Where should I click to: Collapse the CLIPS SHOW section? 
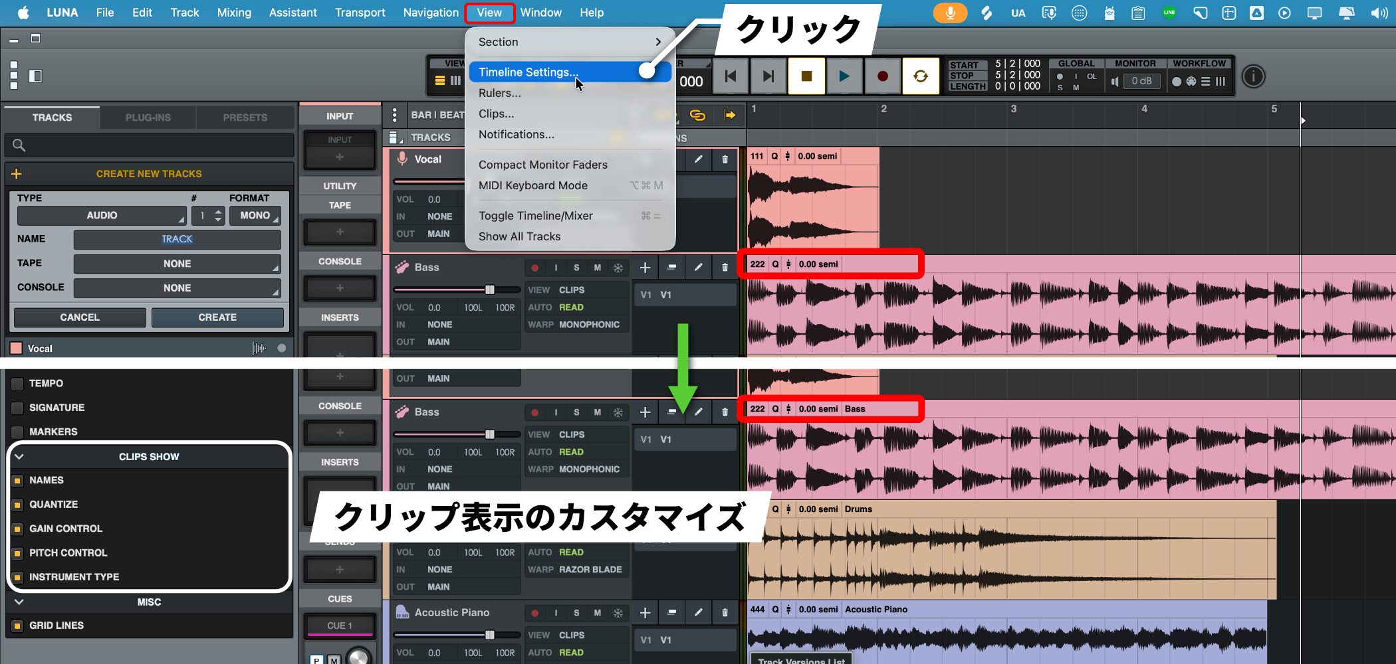point(19,457)
